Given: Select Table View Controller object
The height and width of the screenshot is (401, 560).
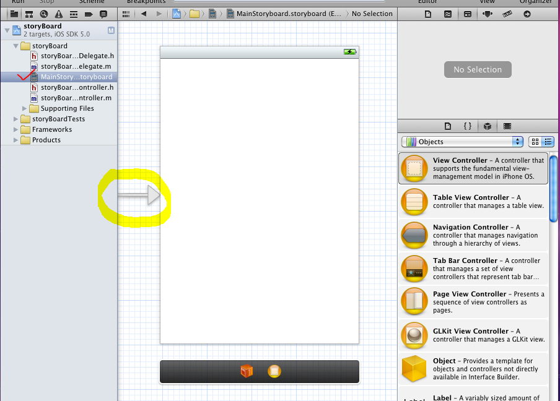Looking at the screenshot, I should 473,202.
